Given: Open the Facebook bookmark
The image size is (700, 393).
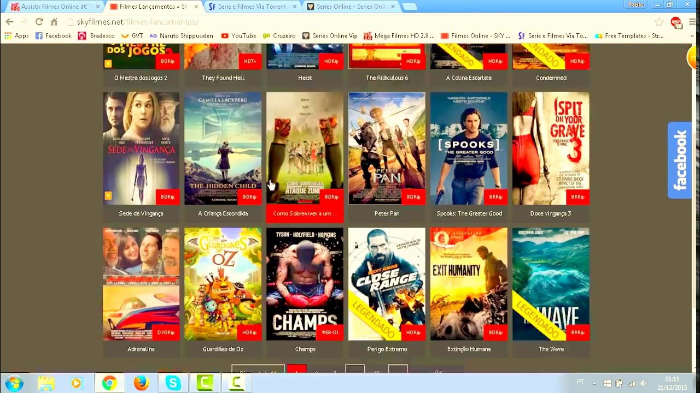Looking at the screenshot, I should coord(53,35).
